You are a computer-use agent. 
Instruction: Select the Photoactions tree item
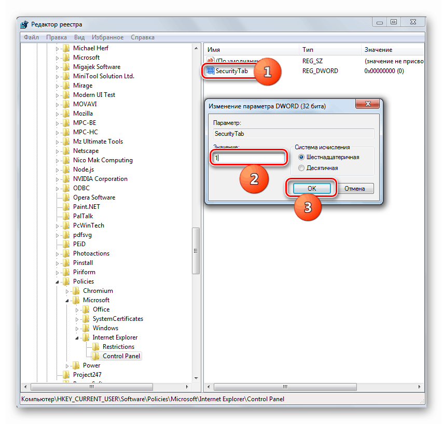(91, 253)
